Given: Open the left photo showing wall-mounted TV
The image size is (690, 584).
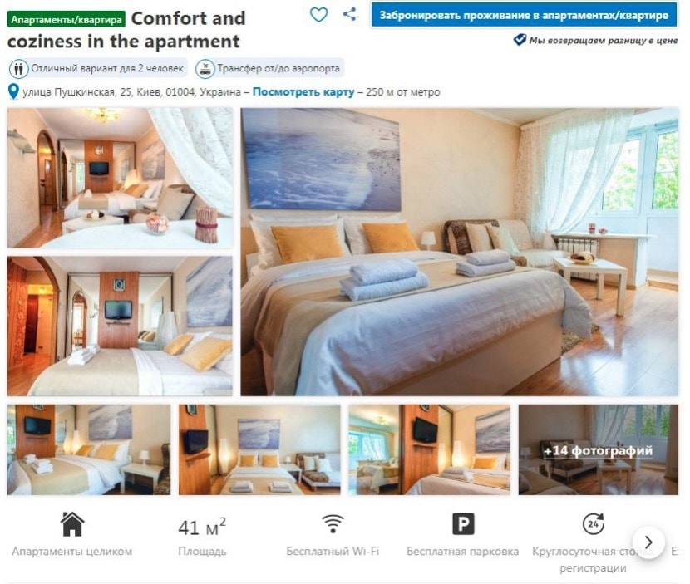Looking at the screenshot, I should (x=120, y=326).
